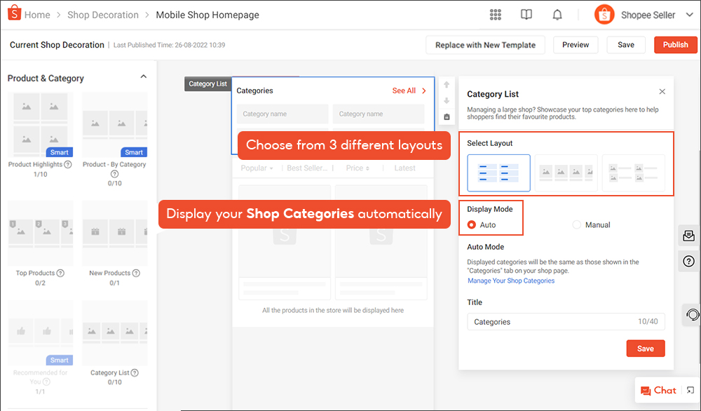Open the notifications bell
The height and width of the screenshot is (411, 701).
(557, 15)
